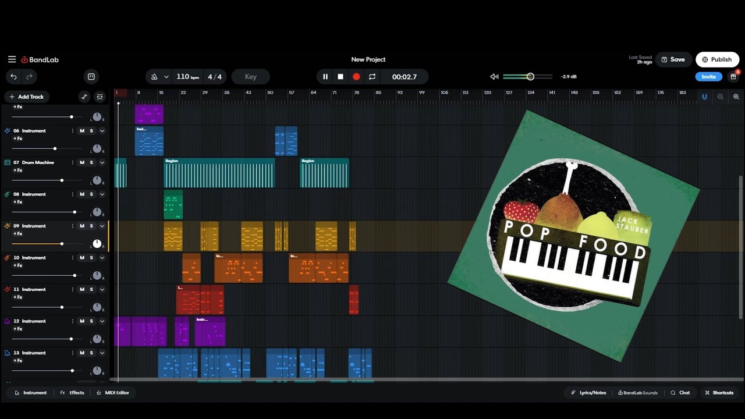Change the 4/4 time signature
745x419 pixels.
point(215,77)
